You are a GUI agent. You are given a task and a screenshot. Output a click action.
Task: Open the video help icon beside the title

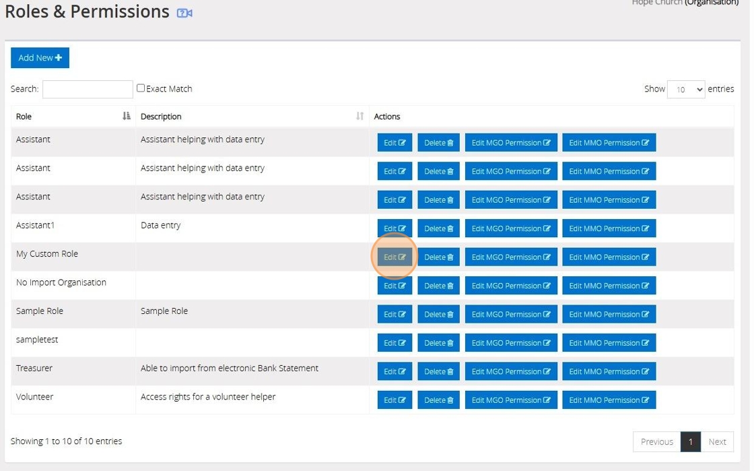point(184,13)
